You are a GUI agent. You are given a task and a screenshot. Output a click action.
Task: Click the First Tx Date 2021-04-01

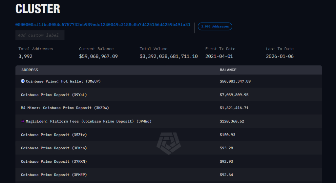click(x=219, y=56)
